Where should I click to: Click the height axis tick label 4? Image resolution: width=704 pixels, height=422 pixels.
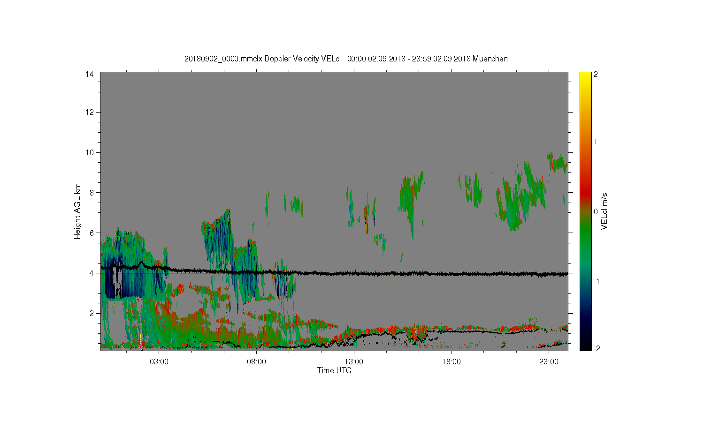92,273
